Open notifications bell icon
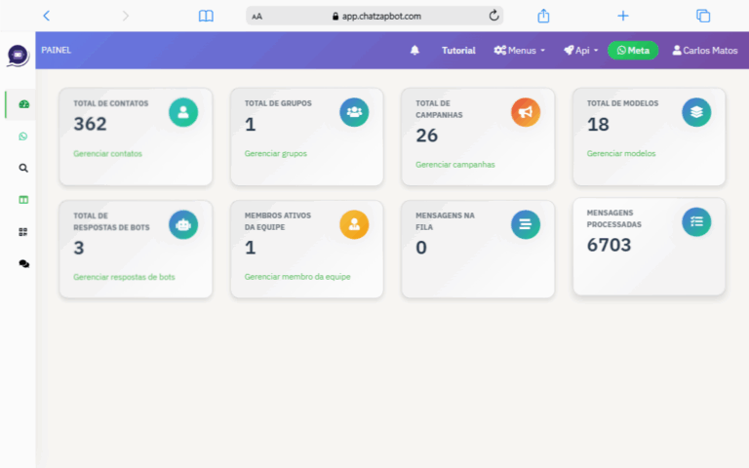 414,50
